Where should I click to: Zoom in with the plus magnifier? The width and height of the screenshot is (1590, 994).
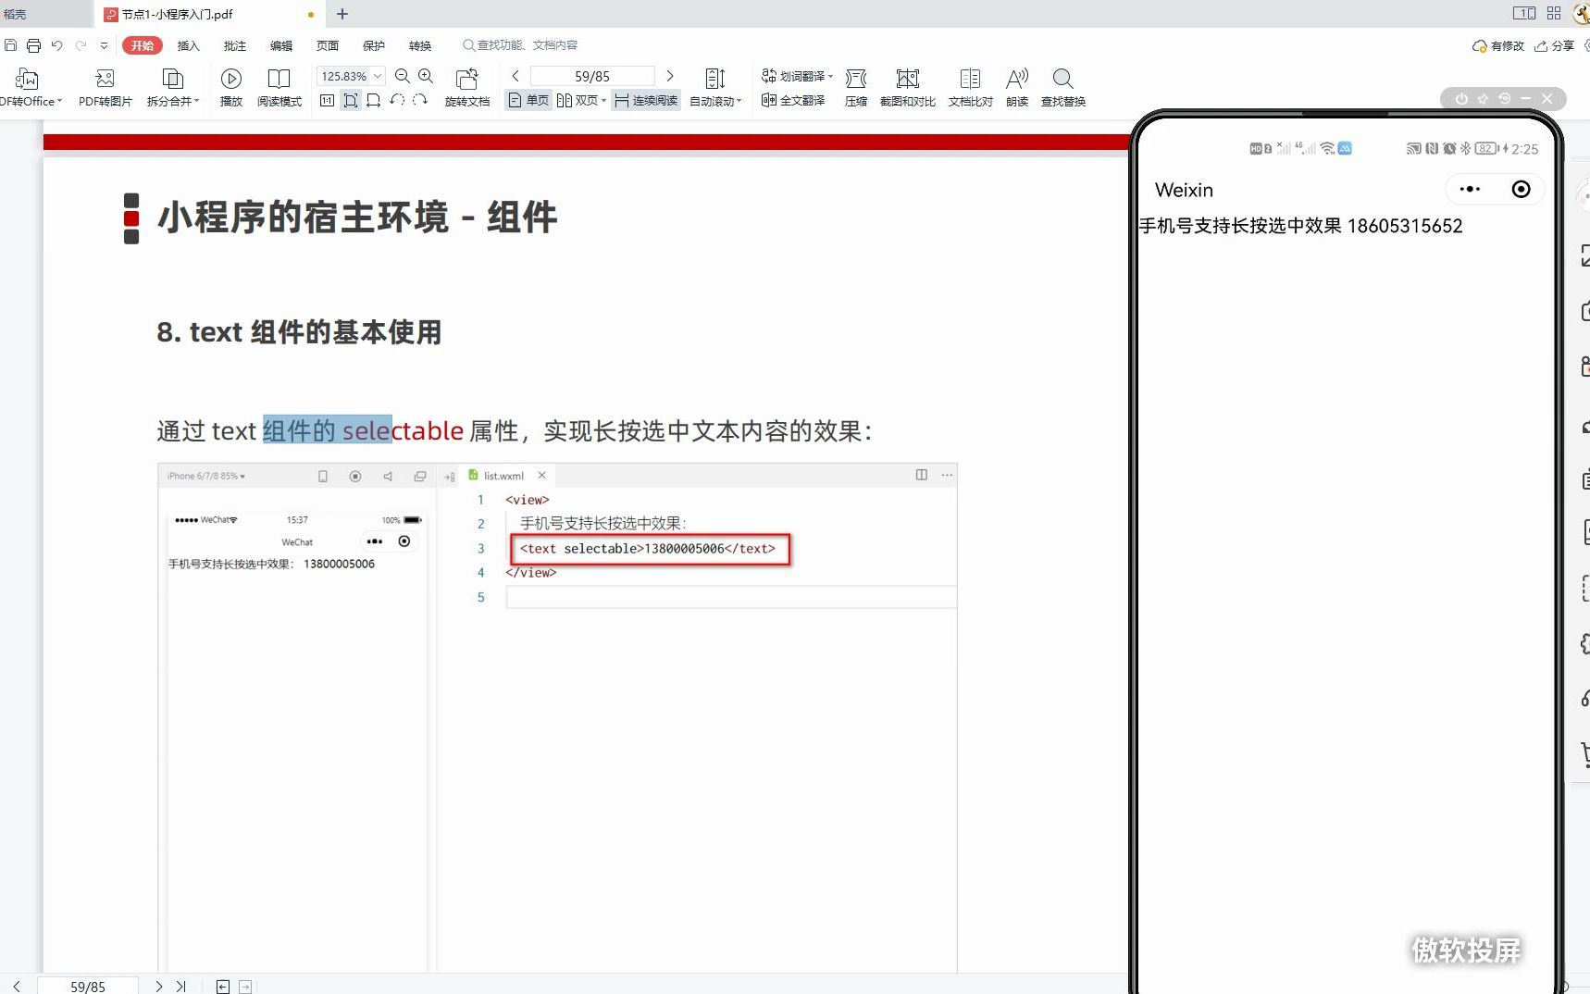pyautogui.click(x=426, y=76)
